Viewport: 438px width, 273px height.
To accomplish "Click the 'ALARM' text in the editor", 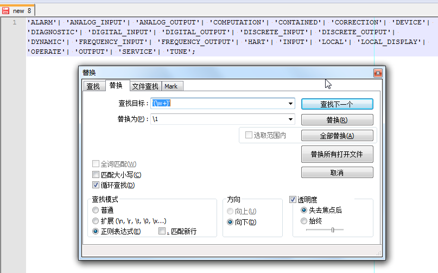I will coord(42,22).
